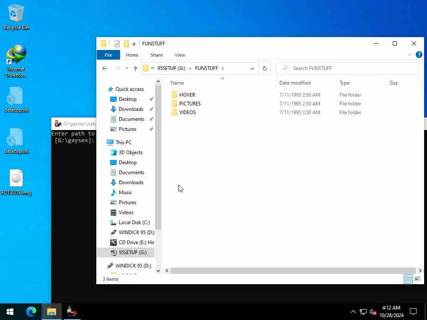Open the recent locations dropdown arrow

127,68
